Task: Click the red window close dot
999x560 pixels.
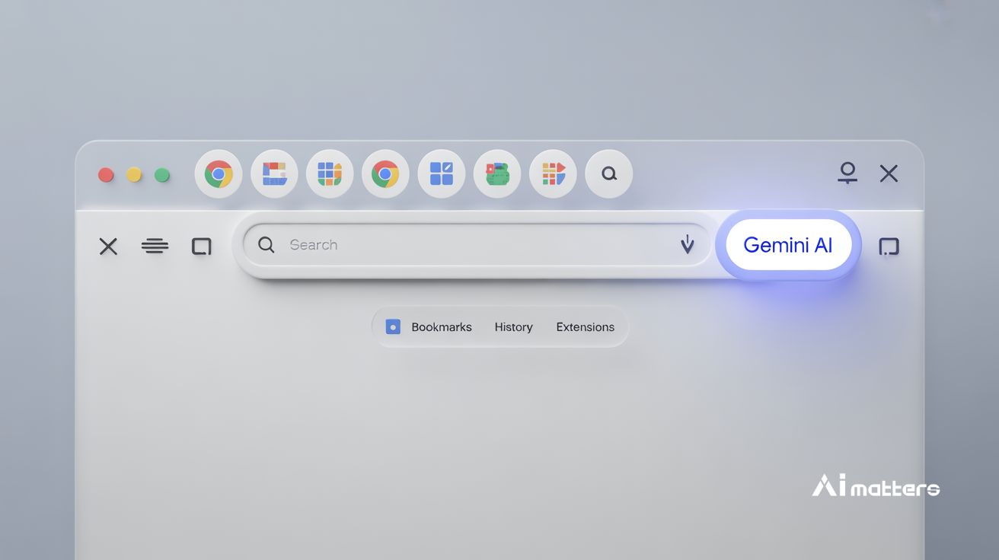Action: click(106, 175)
